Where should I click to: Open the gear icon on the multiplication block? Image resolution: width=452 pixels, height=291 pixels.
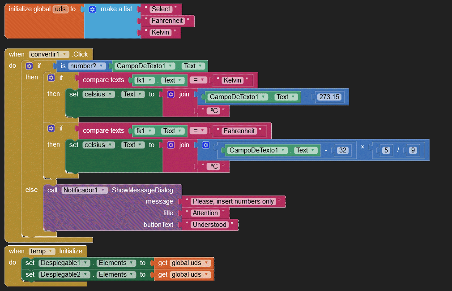click(205, 145)
